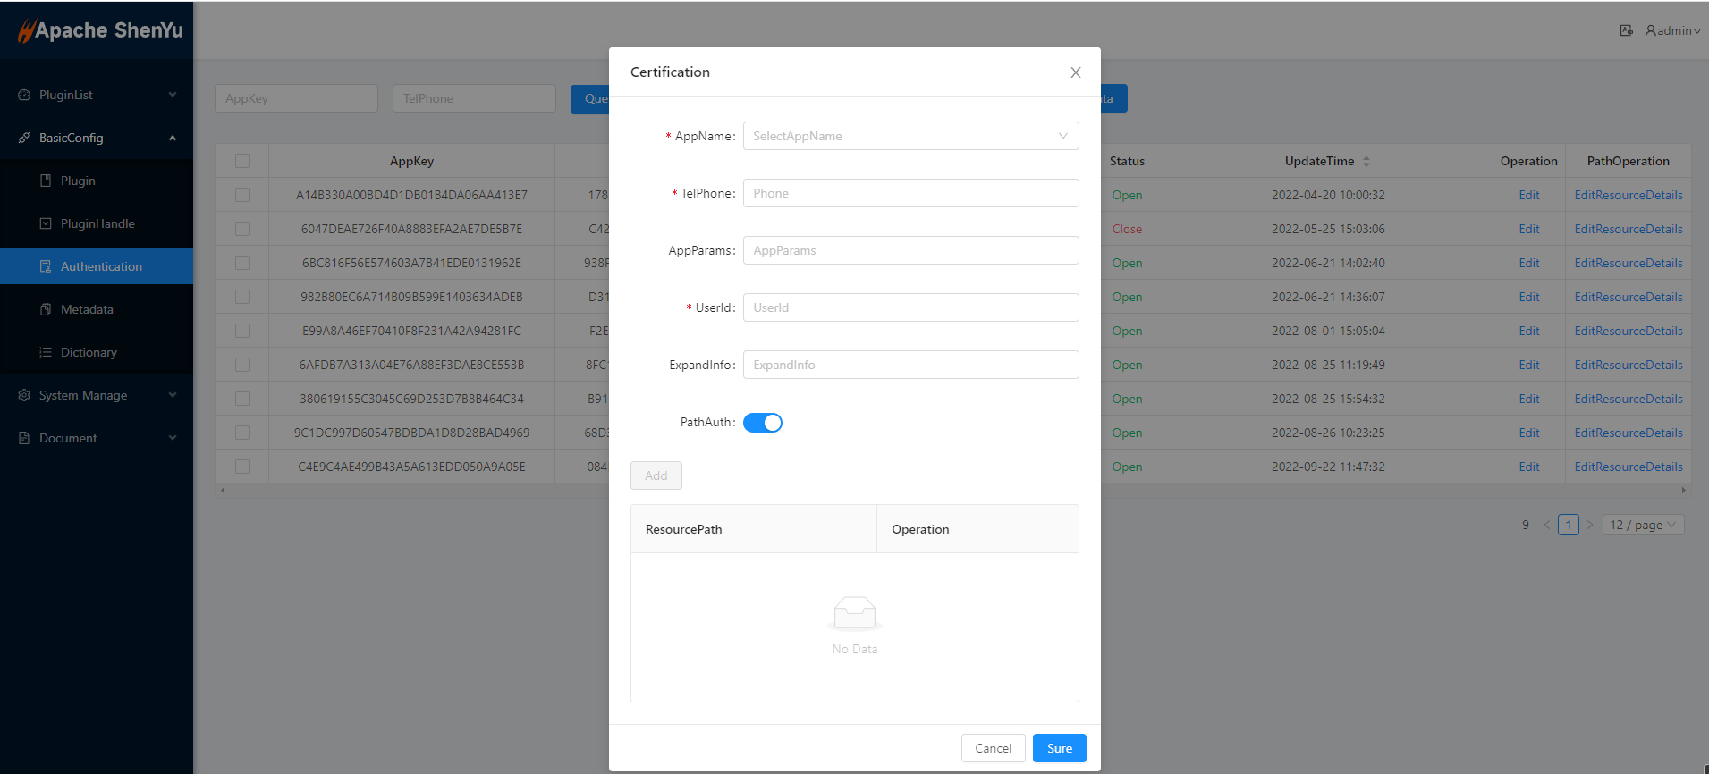The width and height of the screenshot is (1709, 774).
Task: Check row A14B330A00BD4D1DB01B4DA06AA413E7 checkbox
Action: click(242, 195)
